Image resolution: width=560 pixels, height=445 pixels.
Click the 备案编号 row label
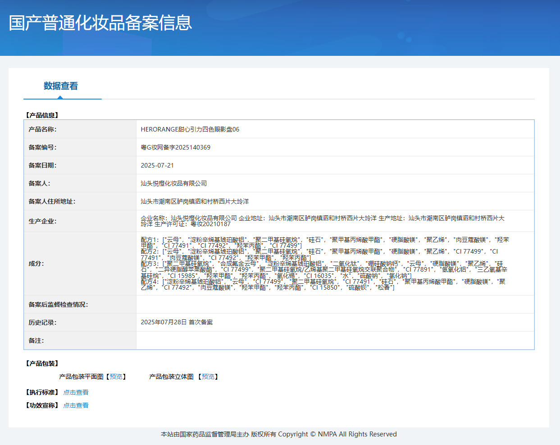42,147
